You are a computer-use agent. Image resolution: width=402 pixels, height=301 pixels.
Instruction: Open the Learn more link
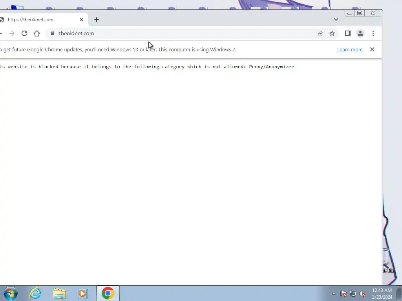(x=350, y=50)
